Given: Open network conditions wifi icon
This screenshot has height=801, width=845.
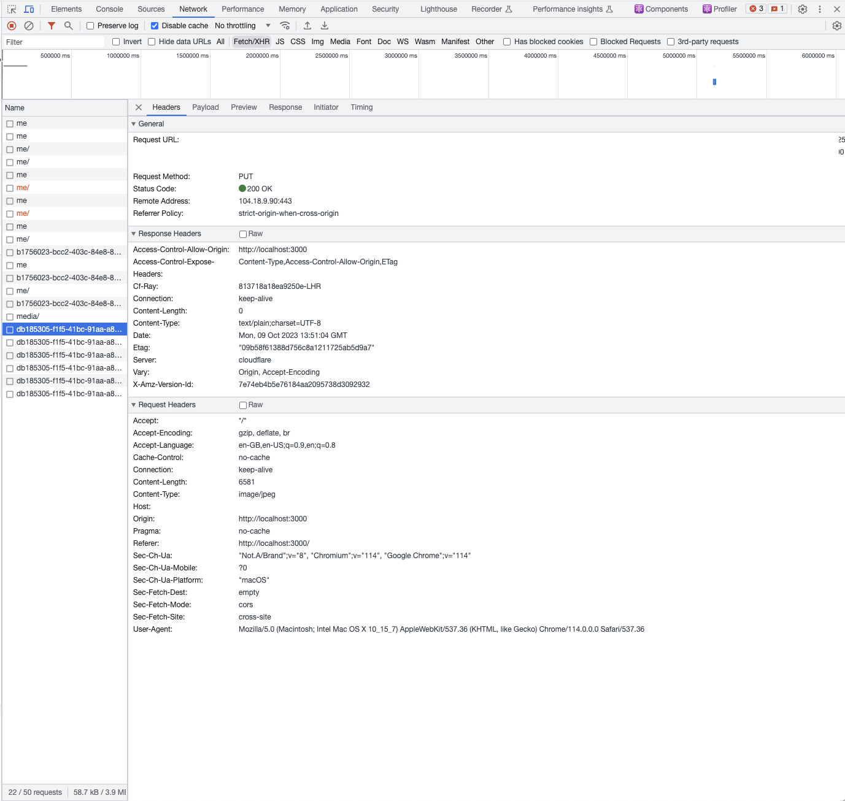Looking at the screenshot, I should click(285, 26).
